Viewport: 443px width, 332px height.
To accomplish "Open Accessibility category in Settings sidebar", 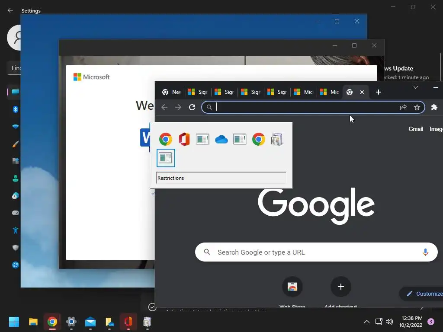I will (16, 230).
